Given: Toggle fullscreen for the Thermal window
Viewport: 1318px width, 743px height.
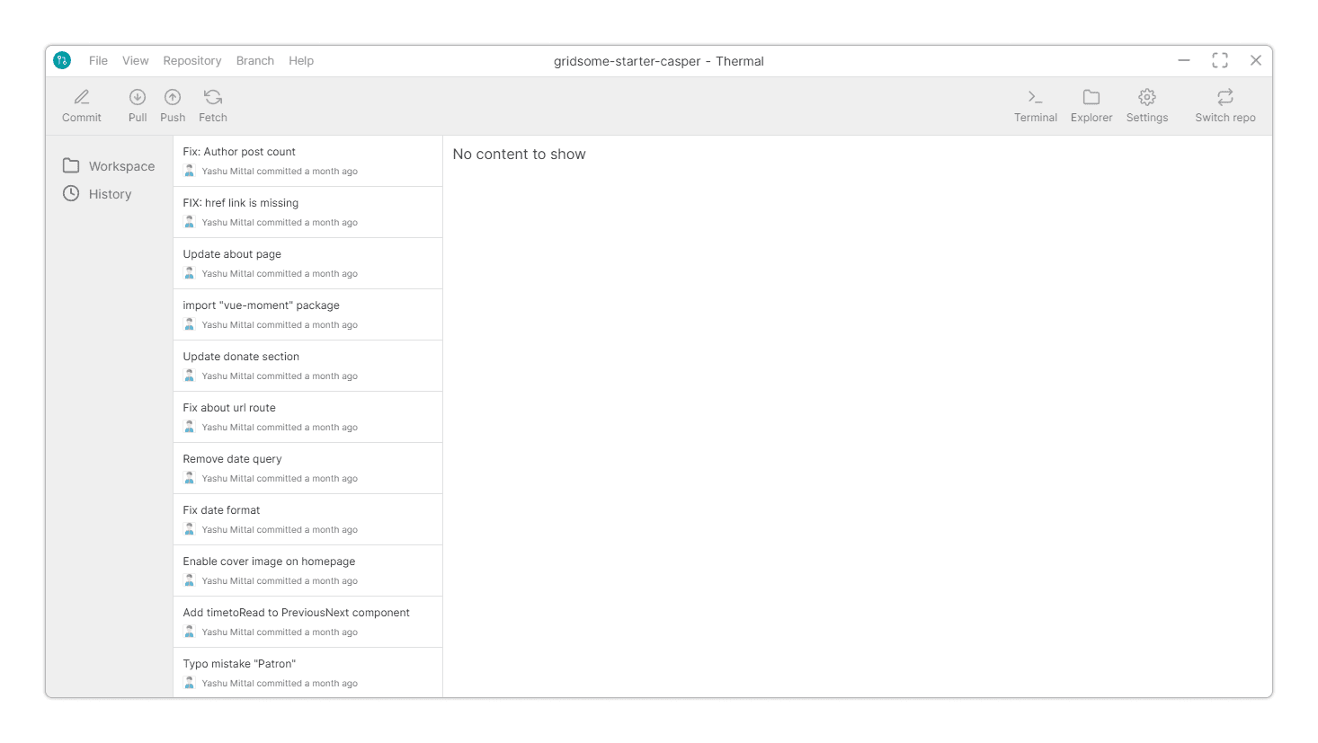Looking at the screenshot, I should [x=1220, y=60].
